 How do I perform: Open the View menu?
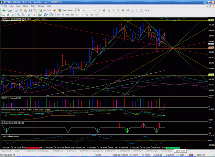click(x=11, y=6)
